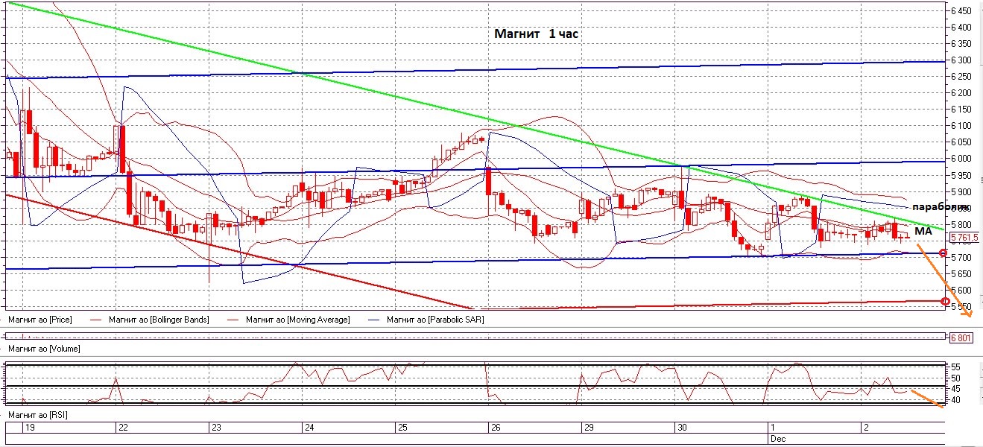Select the "Магнит ао [Bollinger Bands]" legend entry
Image resolution: width=983 pixels, height=447 pixels.
tap(158, 320)
